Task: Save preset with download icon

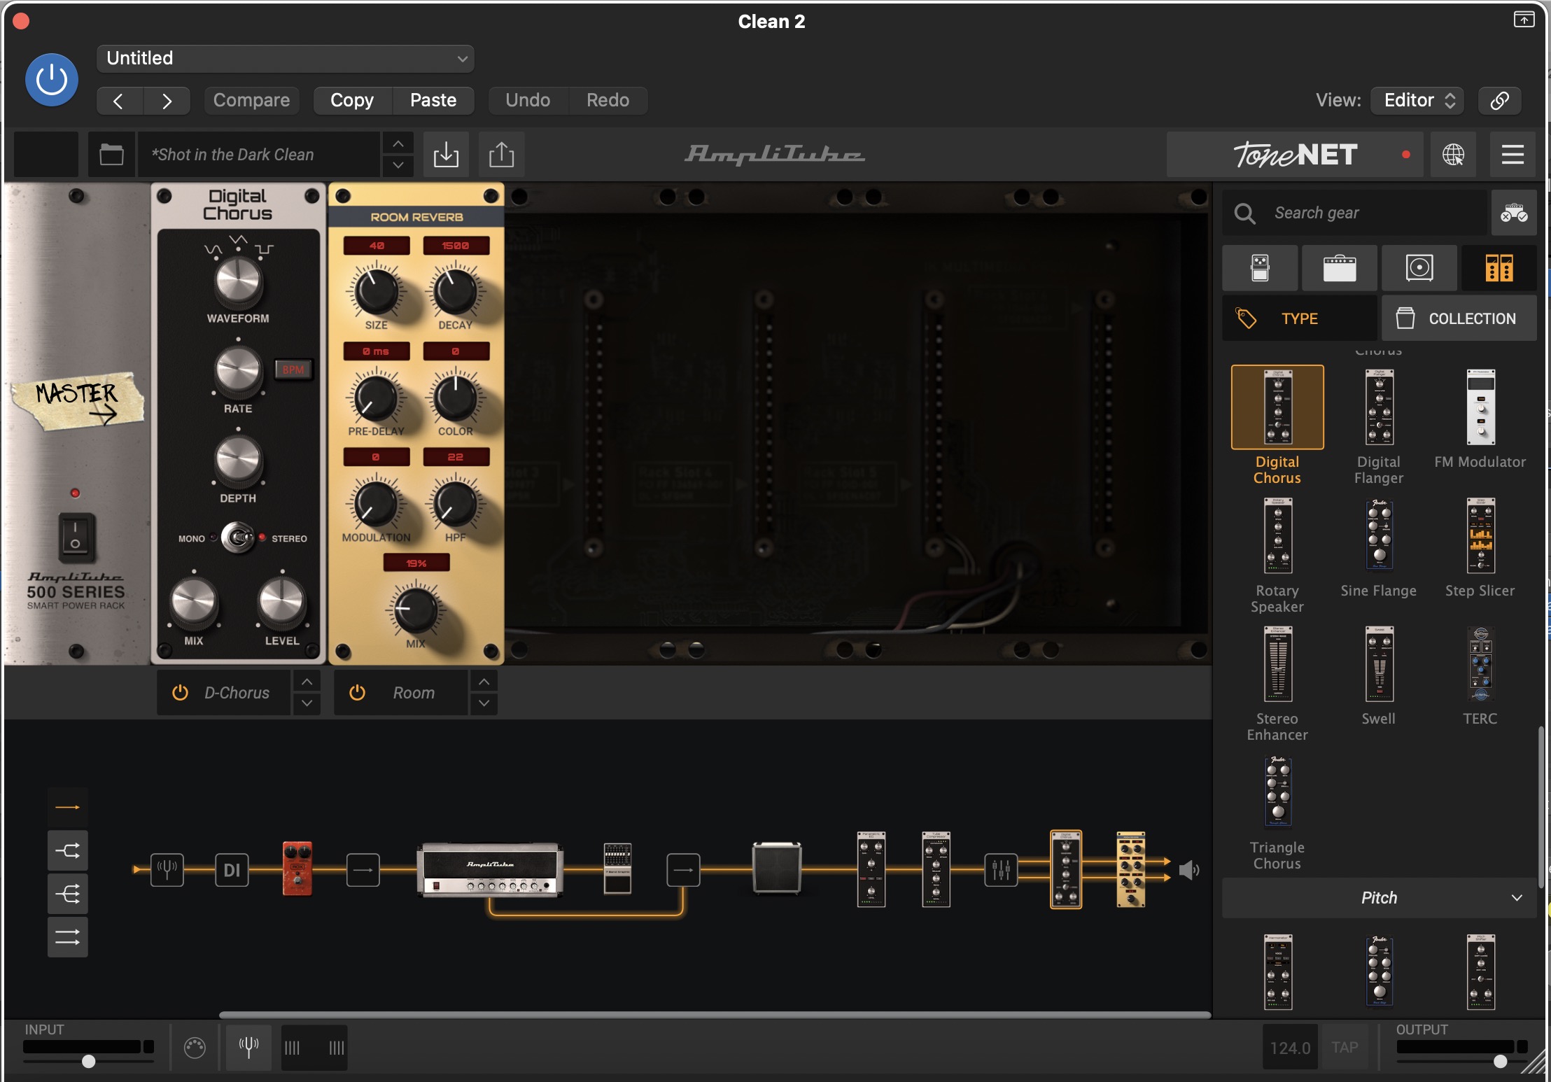Action: pyautogui.click(x=446, y=155)
